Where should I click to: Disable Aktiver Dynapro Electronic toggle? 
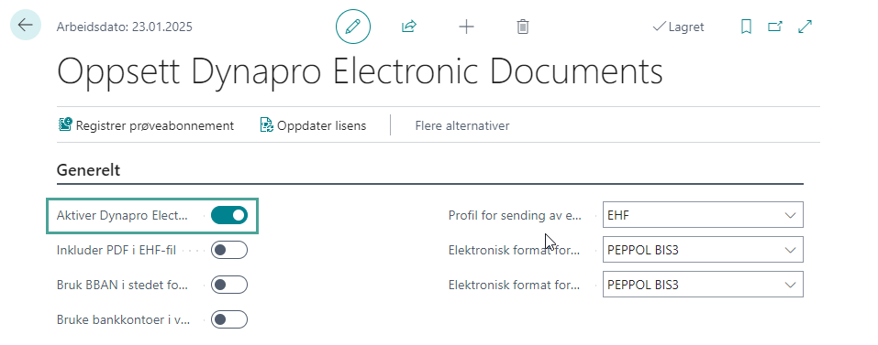pyautogui.click(x=229, y=215)
